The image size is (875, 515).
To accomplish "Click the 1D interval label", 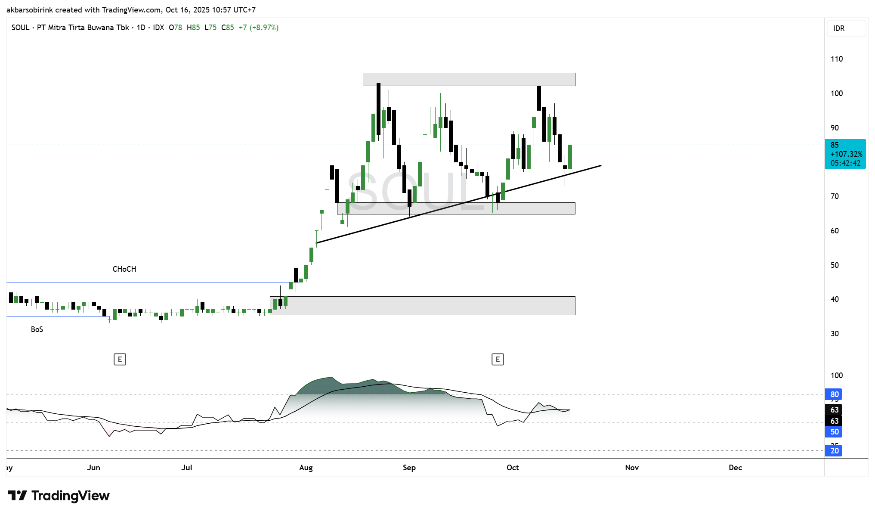I will point(141,28).
